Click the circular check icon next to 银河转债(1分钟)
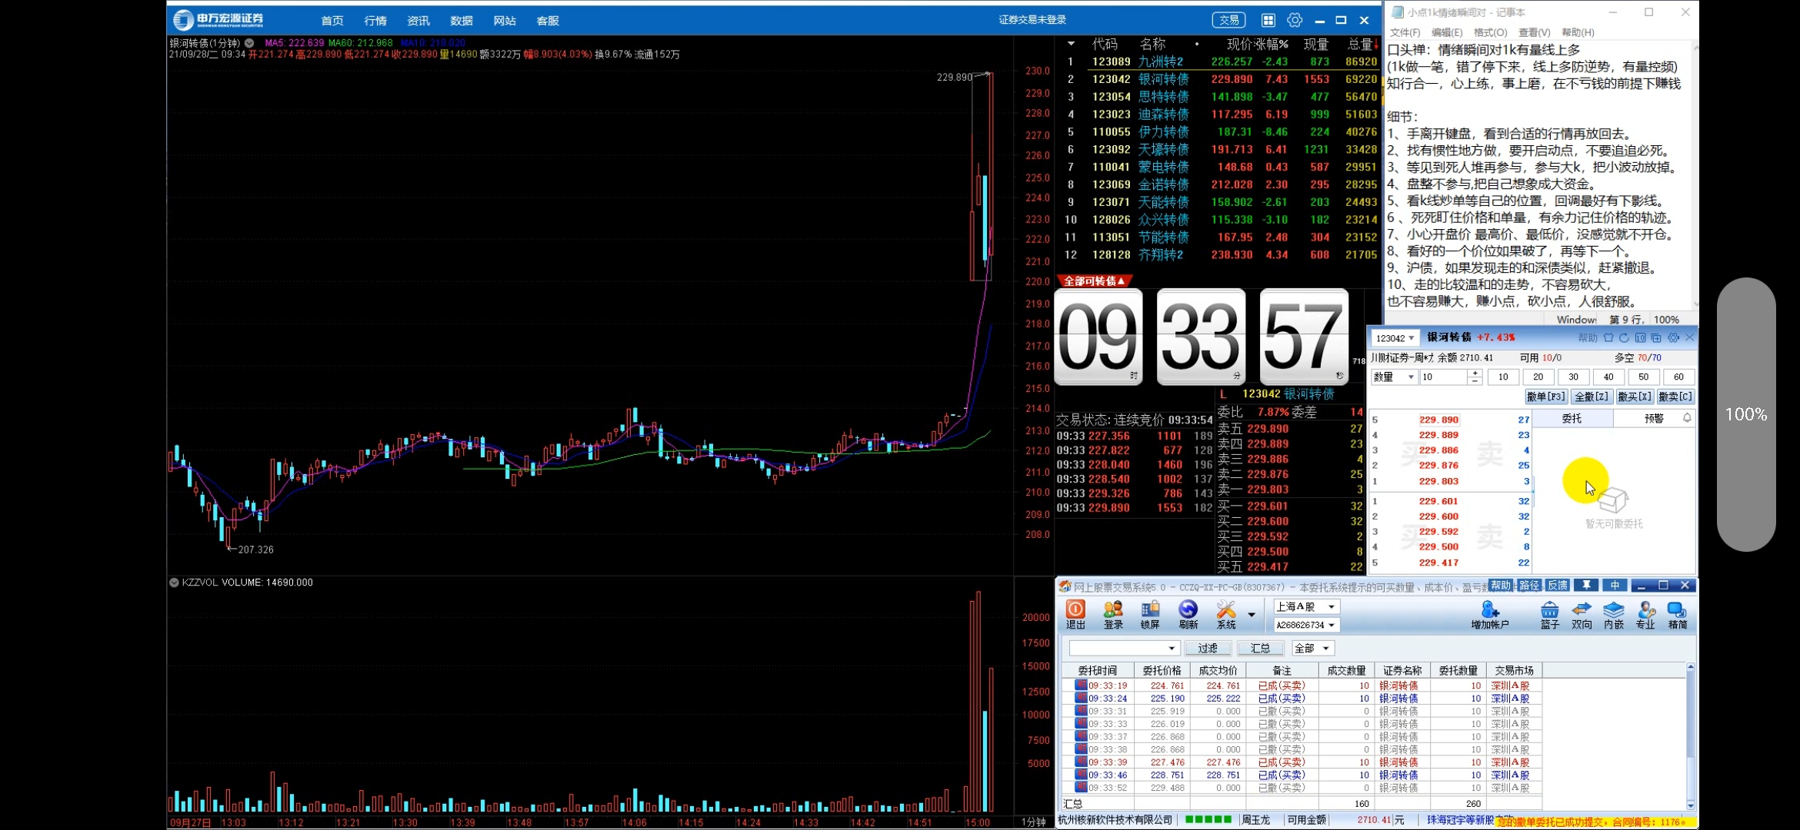The image size is (1800, 830). [x=249, y=43]
